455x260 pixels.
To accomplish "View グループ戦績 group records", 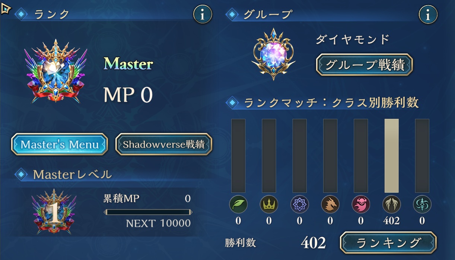I will [365, 65].
